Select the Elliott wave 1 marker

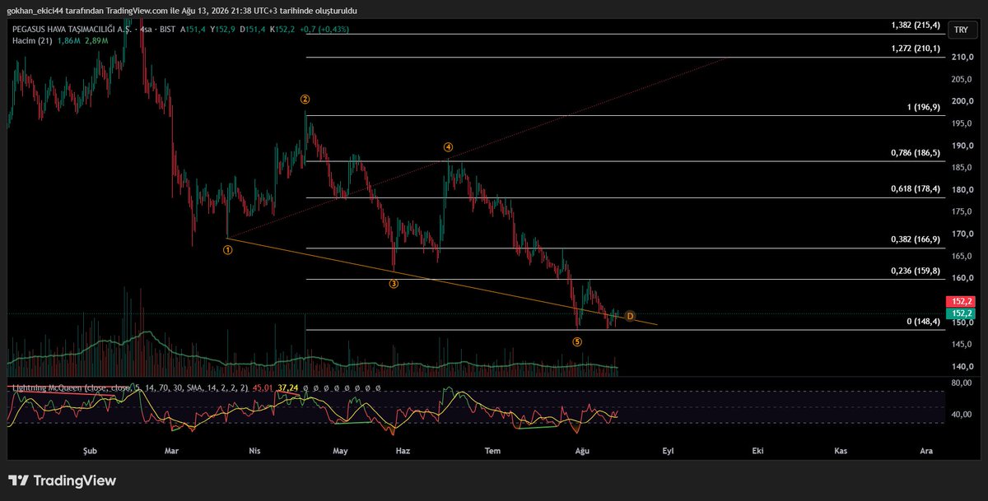point(228,250)
